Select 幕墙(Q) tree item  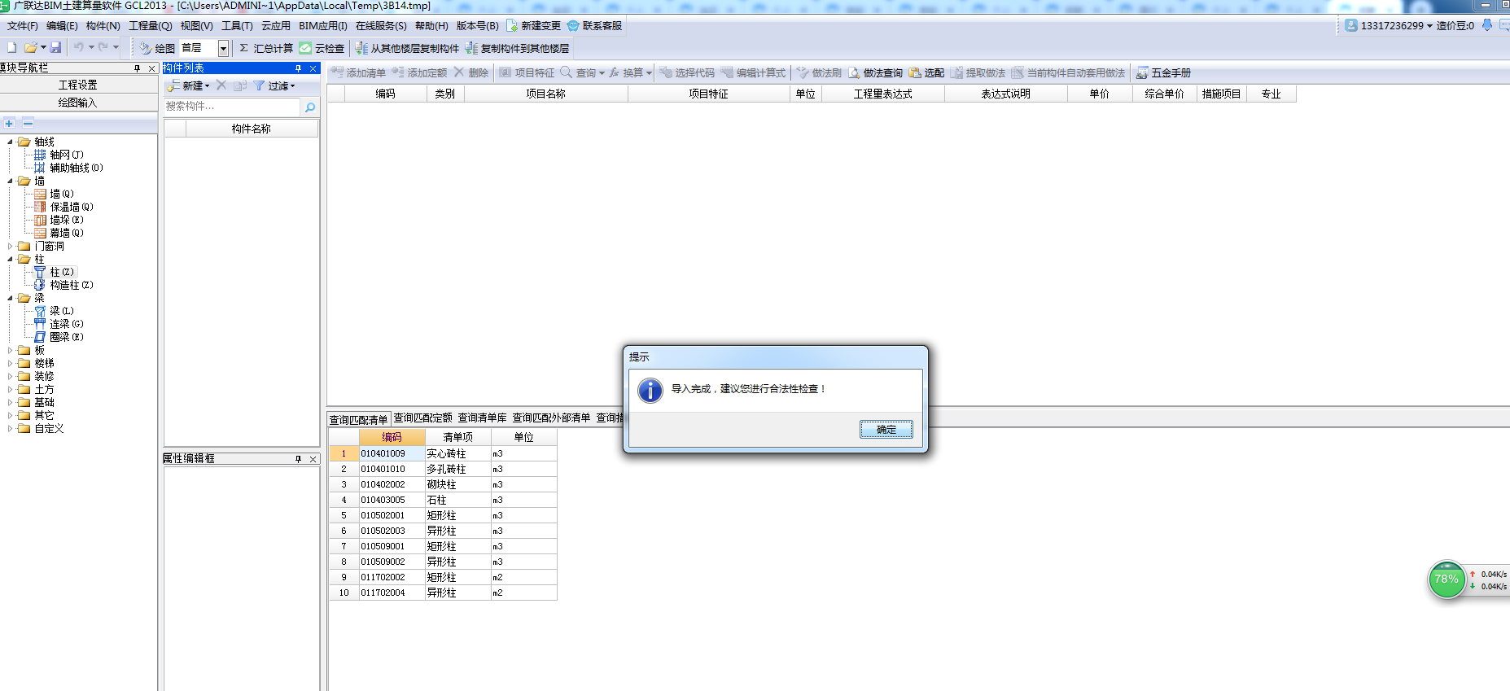coord(66,233)
